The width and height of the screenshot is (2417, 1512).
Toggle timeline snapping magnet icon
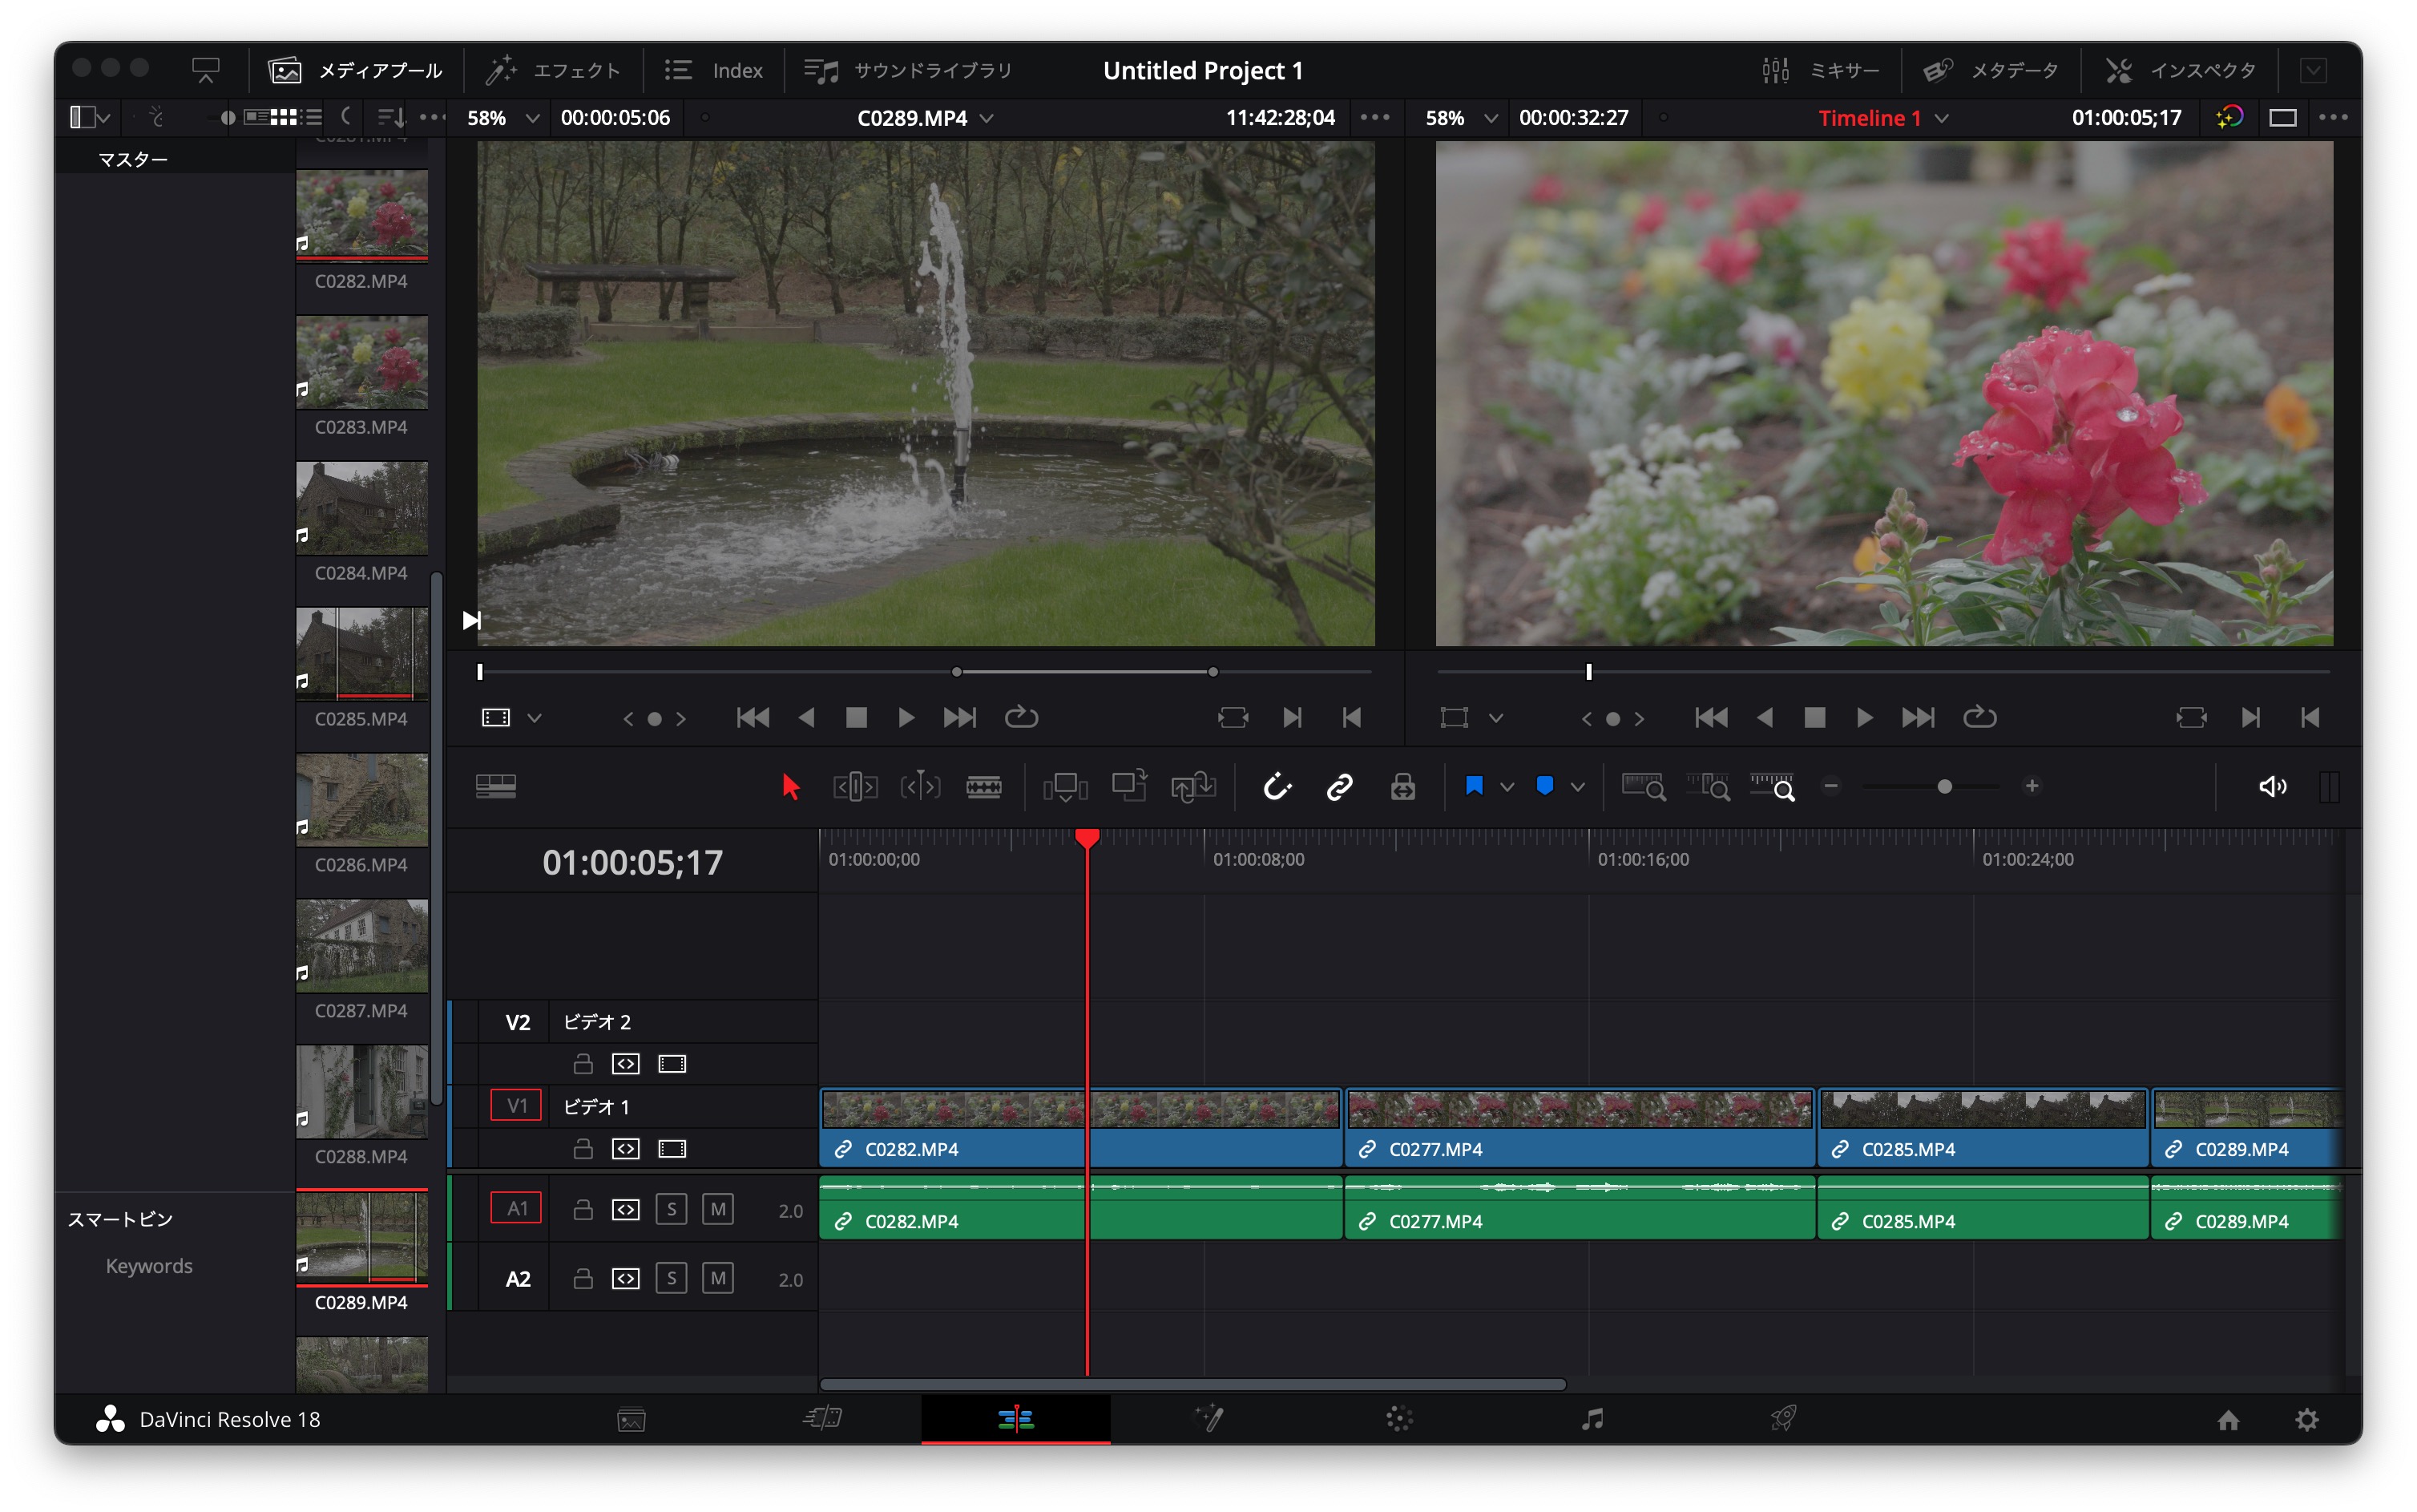coord(1277,787)
